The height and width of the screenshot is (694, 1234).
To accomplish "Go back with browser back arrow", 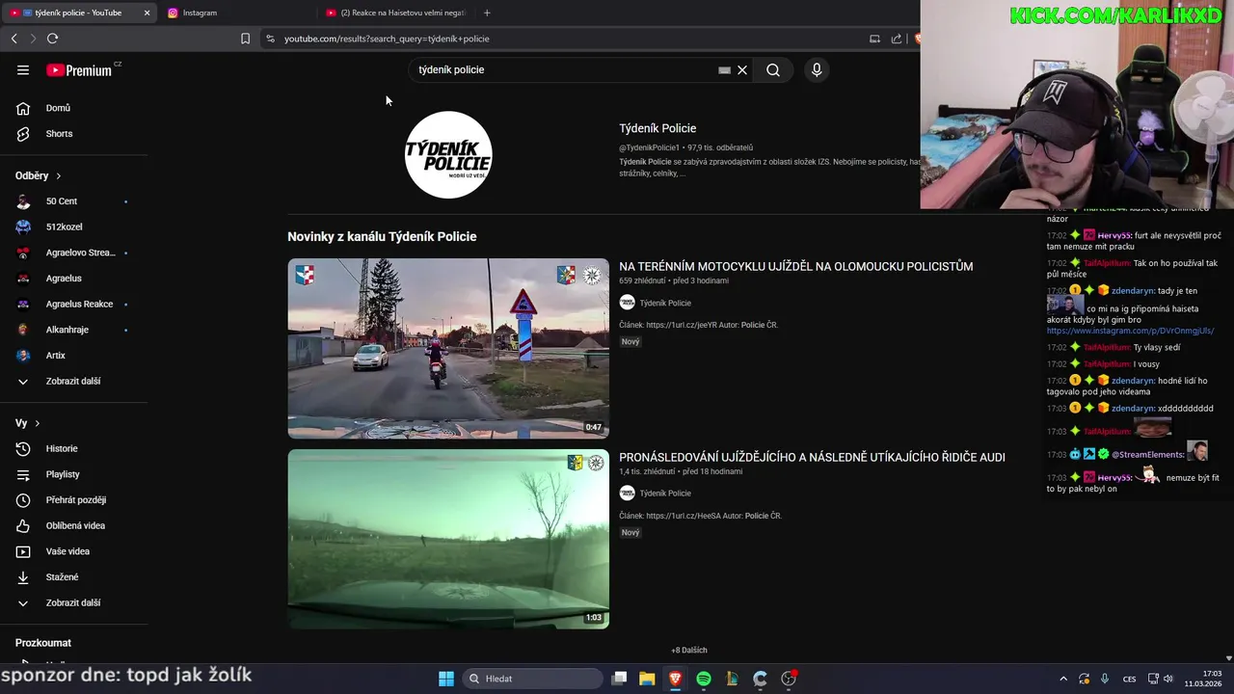I will tap(13, 39).
